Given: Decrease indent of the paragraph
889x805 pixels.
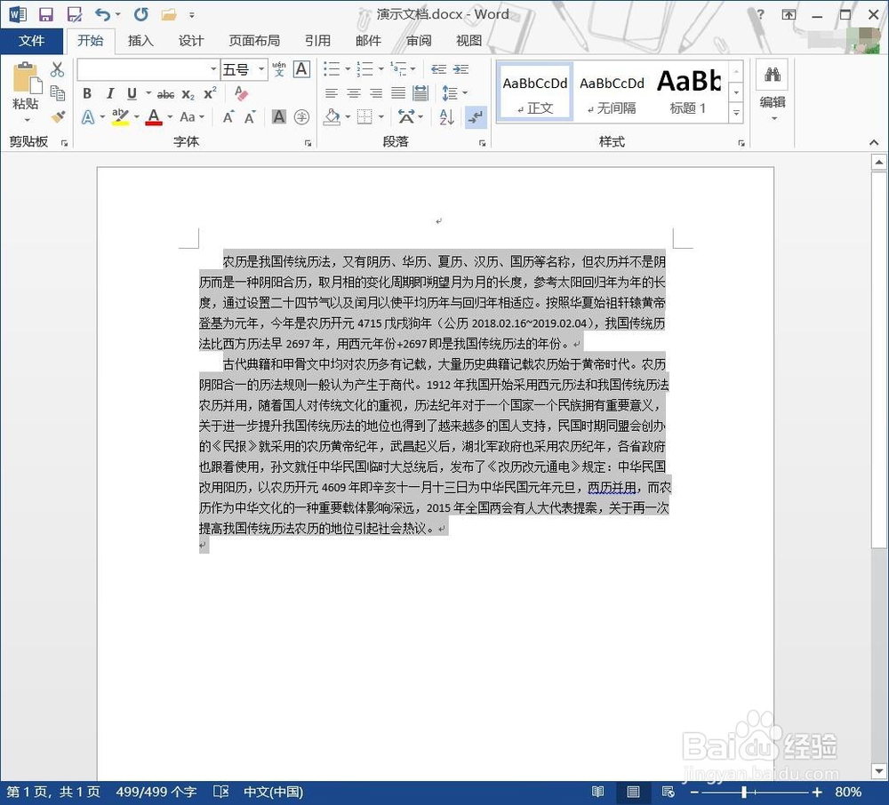Looking at the screenshot, I should (x=438, y=69).
